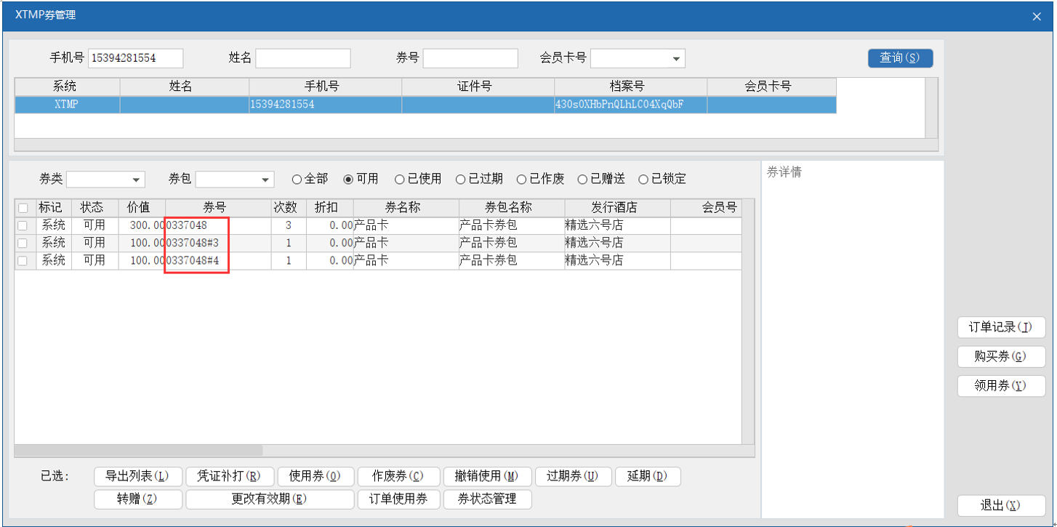1057x527 pixels.
Task: Click the 导出列表(L) button
Action: tap(137, 477)
